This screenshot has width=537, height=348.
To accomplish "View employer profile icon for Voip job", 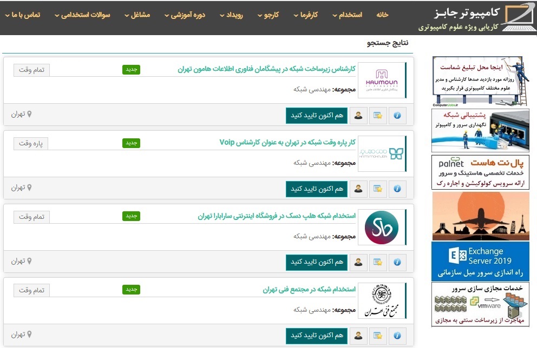I will pos(358,189).
